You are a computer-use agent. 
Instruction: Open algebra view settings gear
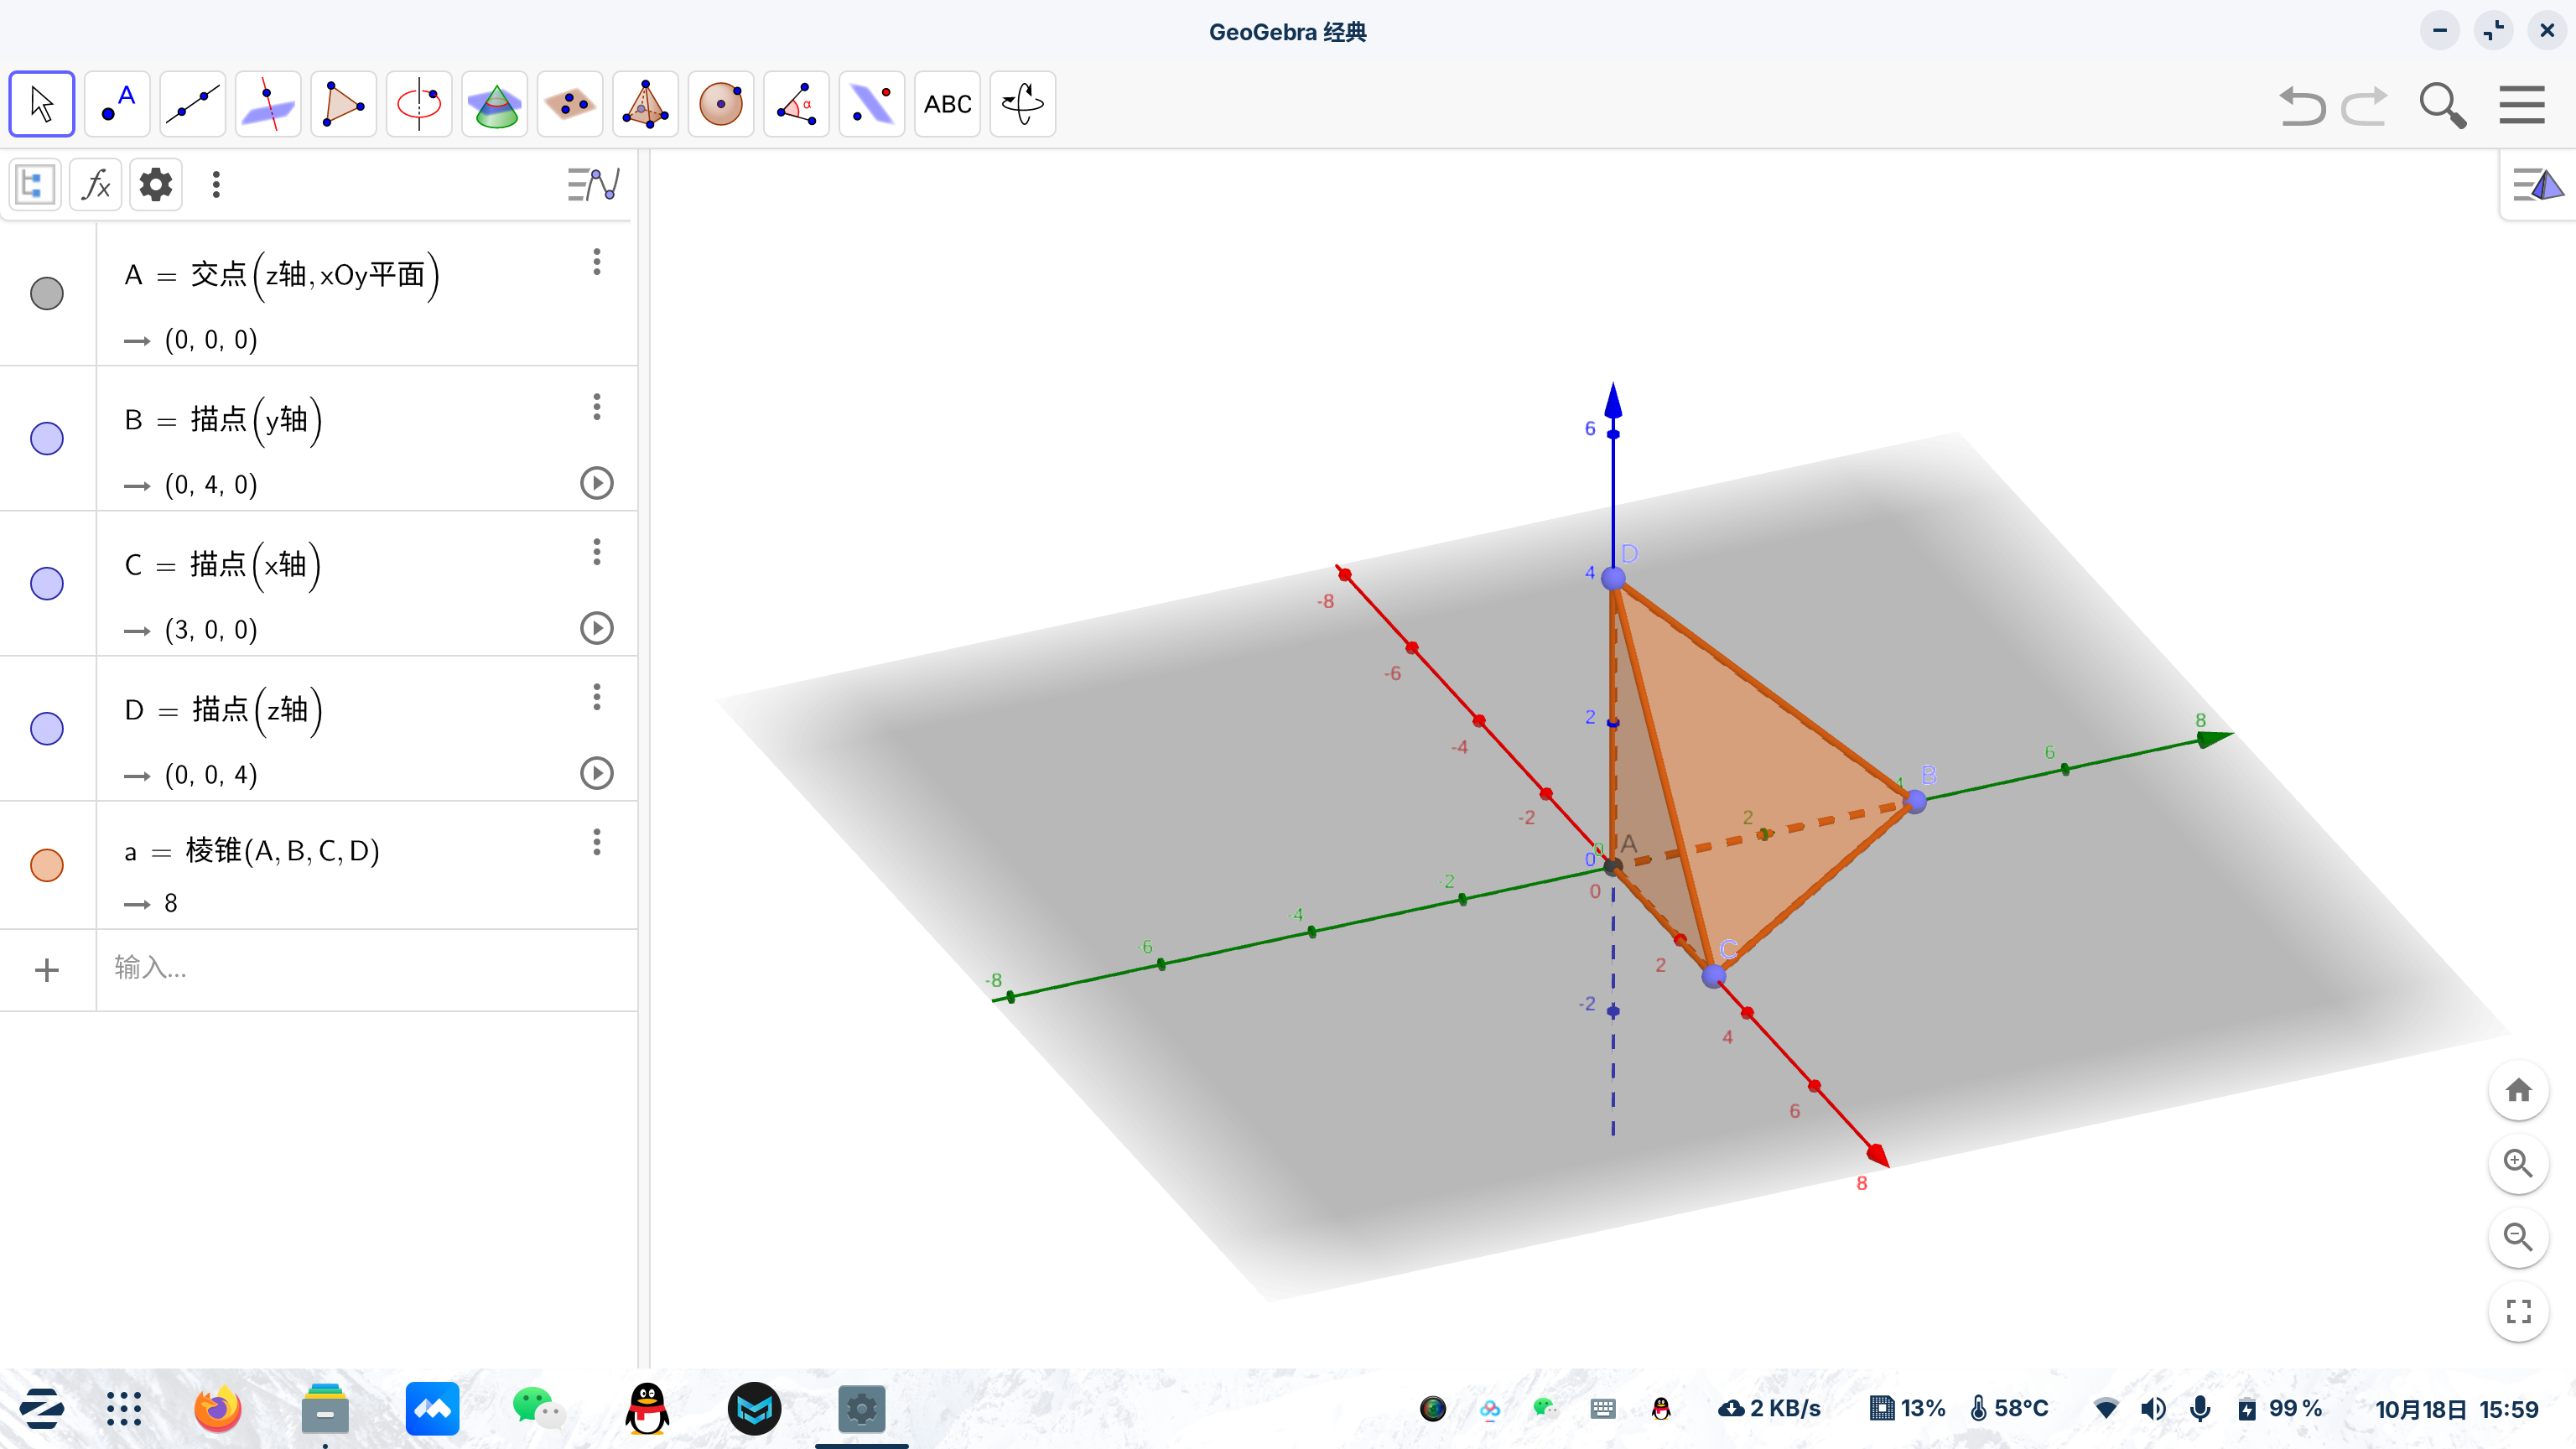(155, 184)
